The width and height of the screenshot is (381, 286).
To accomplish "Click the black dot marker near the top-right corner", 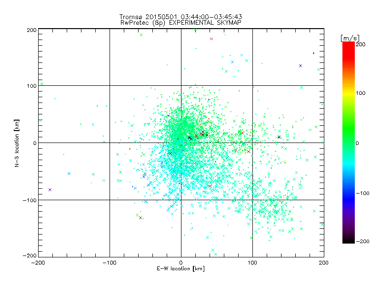I will tap(313, 53).
